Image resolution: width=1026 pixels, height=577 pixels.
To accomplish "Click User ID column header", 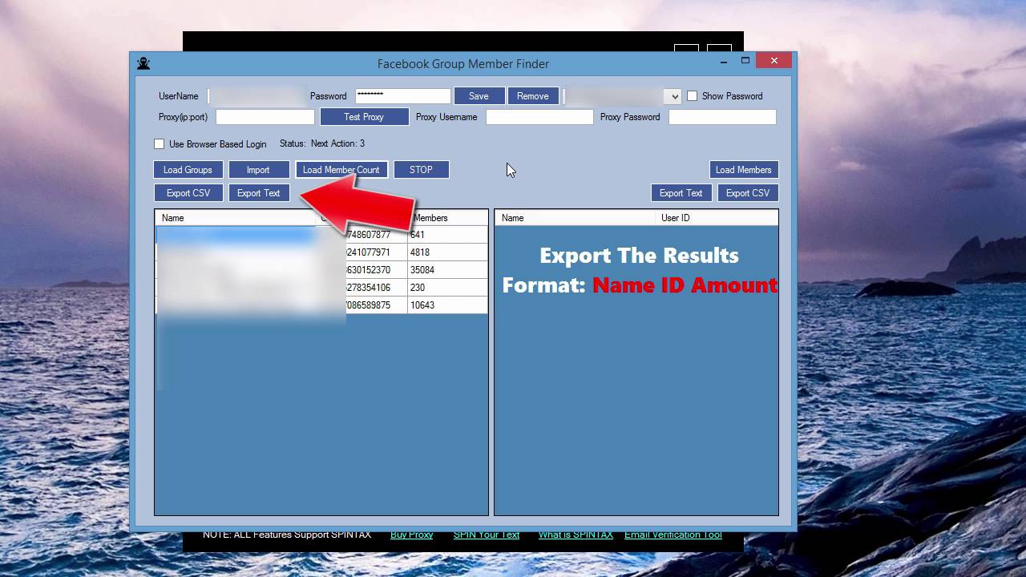I will [x=717, y=218].
